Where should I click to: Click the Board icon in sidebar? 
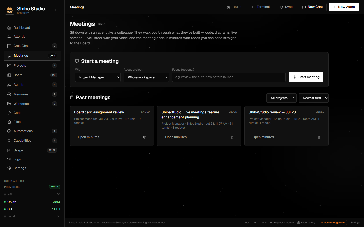(x=9, y=75)
